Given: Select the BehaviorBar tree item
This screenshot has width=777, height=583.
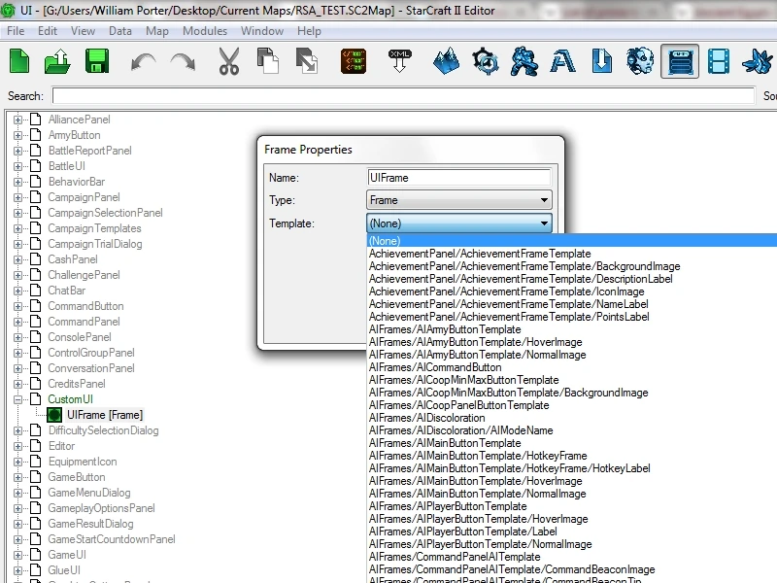Looking at the screenshot, I should tap(77, 182).
